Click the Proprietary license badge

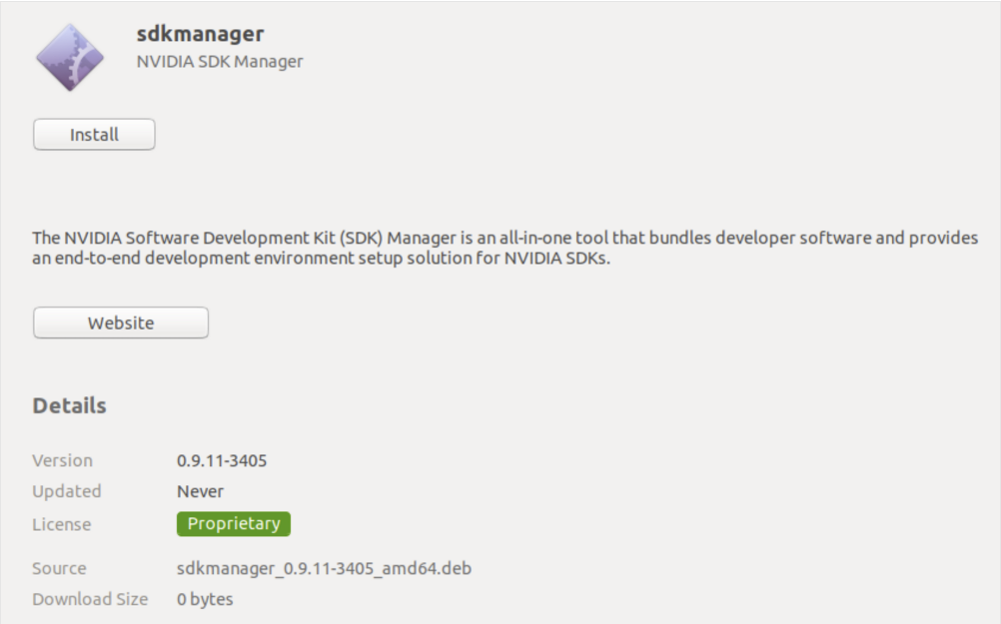234,524
